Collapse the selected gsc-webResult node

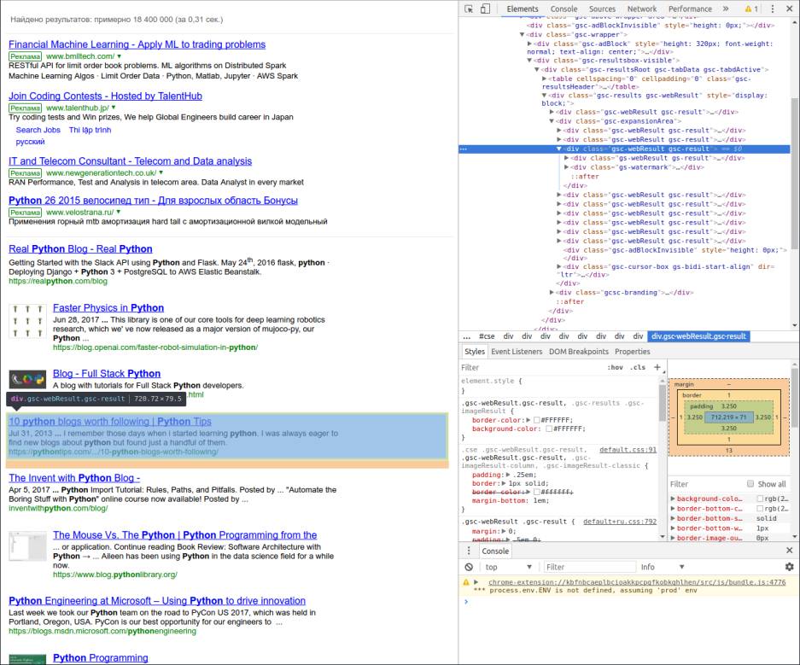coord(559,149)
